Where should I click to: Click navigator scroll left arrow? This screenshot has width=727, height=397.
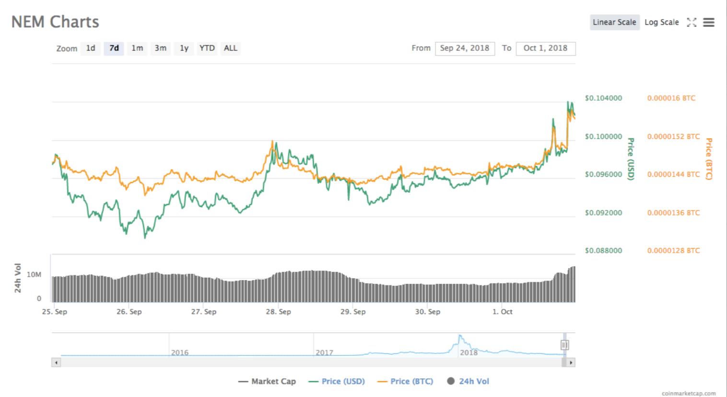56,363
